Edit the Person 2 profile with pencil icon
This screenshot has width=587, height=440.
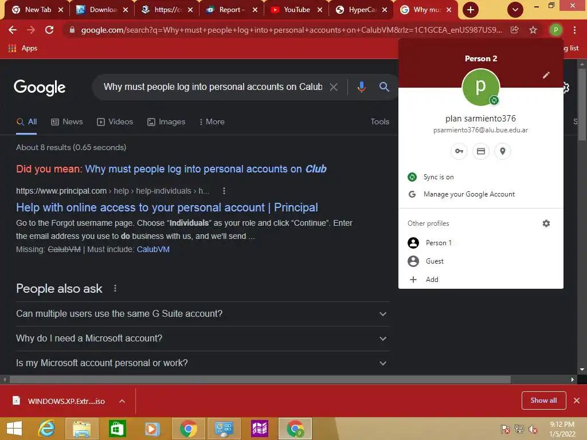[546, 75]
